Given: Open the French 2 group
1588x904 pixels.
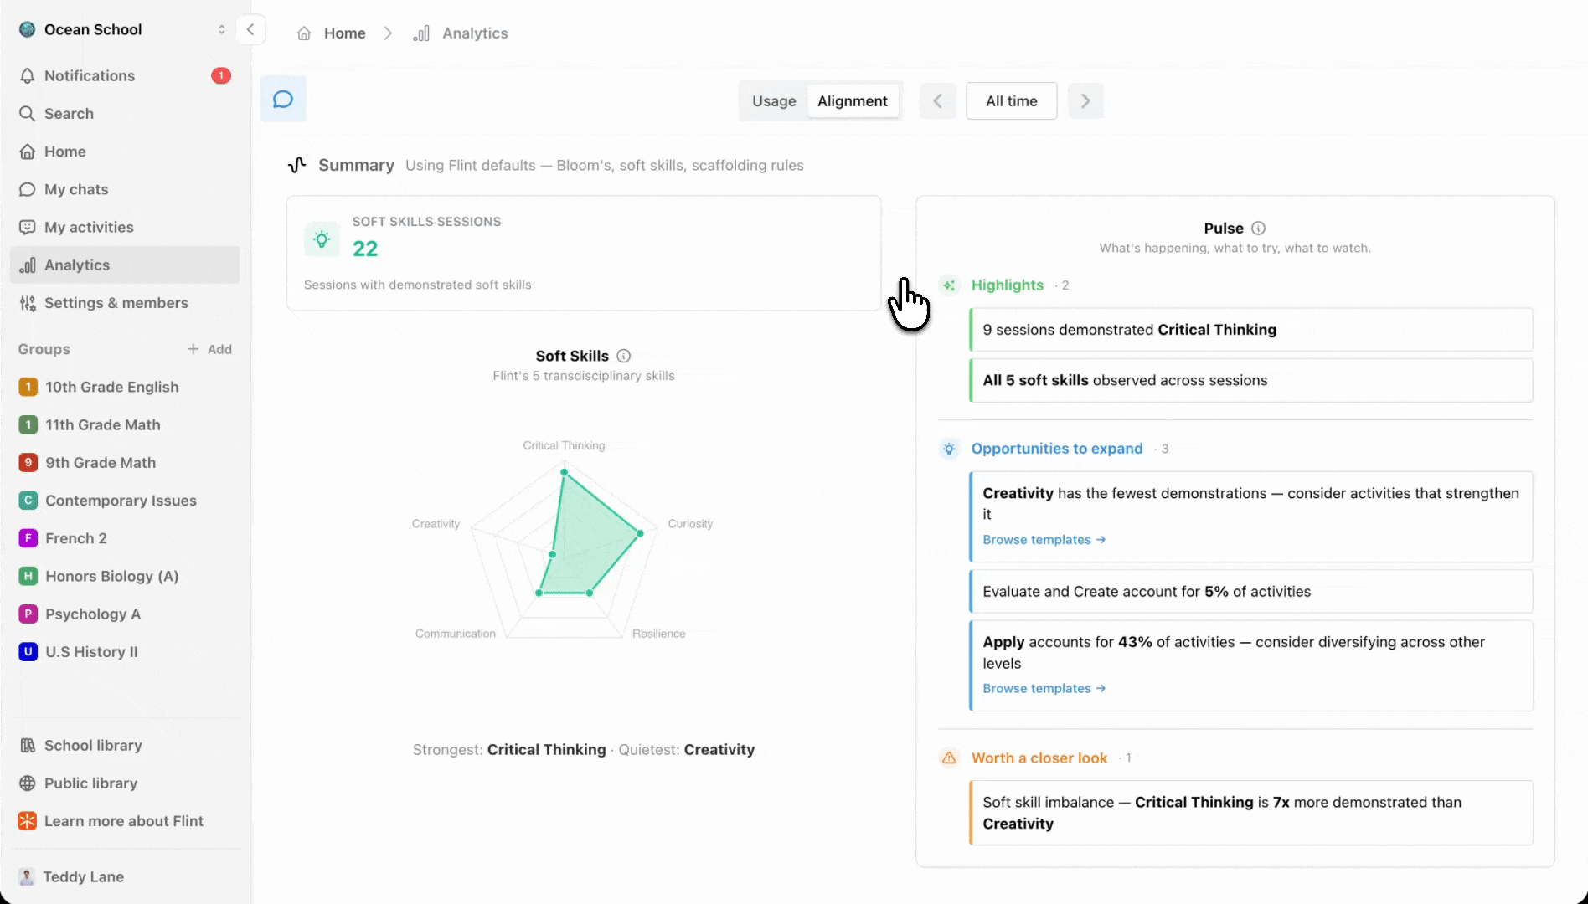Looking at the screenshot, I should point(125,538).
